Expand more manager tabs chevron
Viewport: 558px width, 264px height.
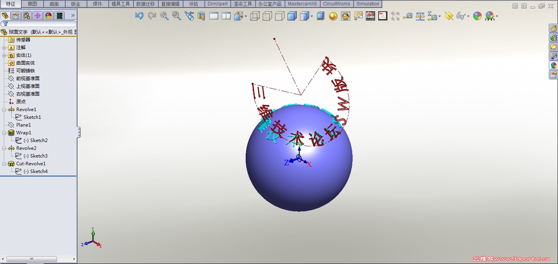click(x=72, y=15)
